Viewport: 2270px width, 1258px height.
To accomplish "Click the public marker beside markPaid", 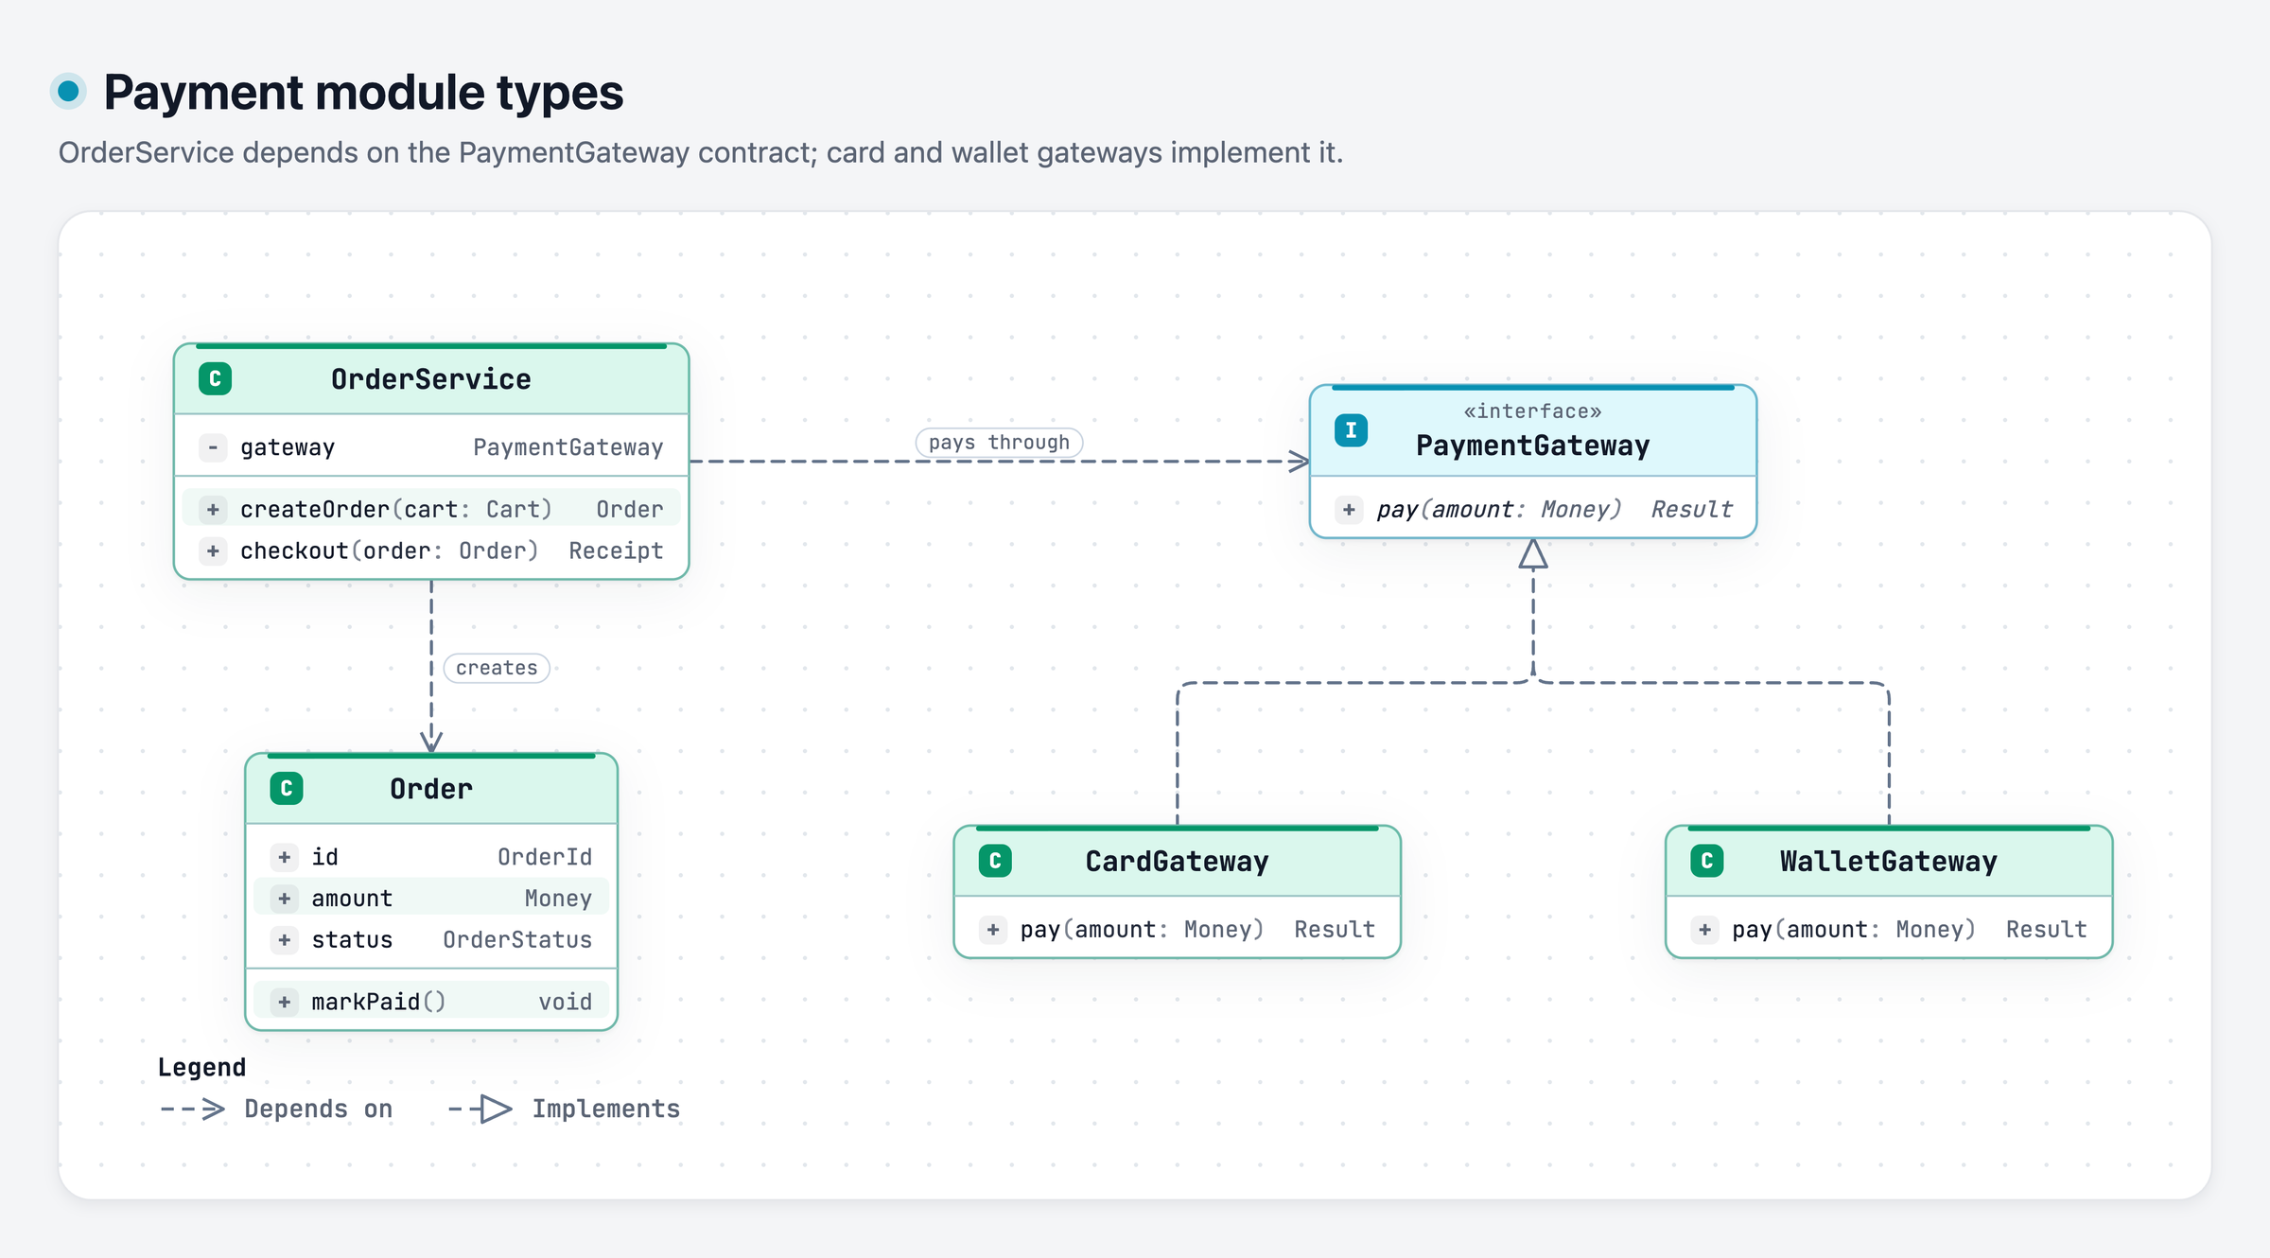I will 285,1002.
